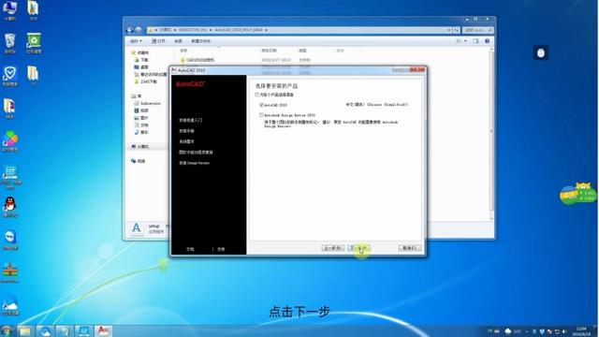
Task: Click the WinRAR archive desktop icon
Action: click(x=10, y=272)
